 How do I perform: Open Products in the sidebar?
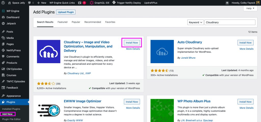click(12, 63)
